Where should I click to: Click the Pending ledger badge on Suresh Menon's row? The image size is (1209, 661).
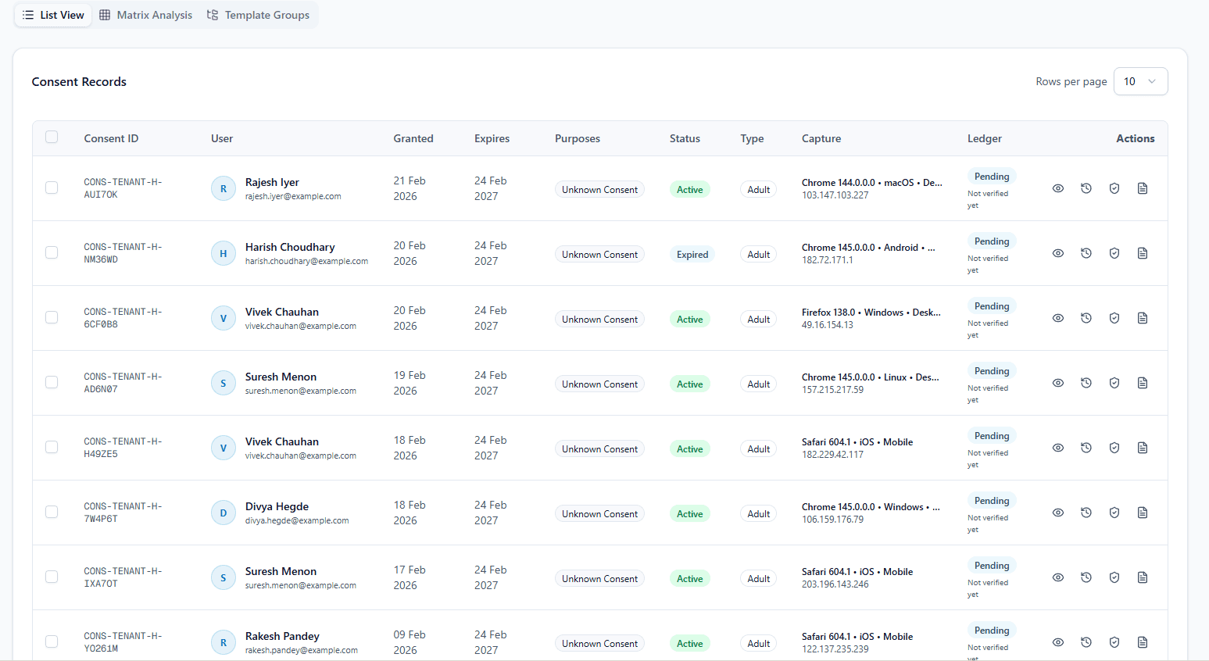tap(991, 370)
